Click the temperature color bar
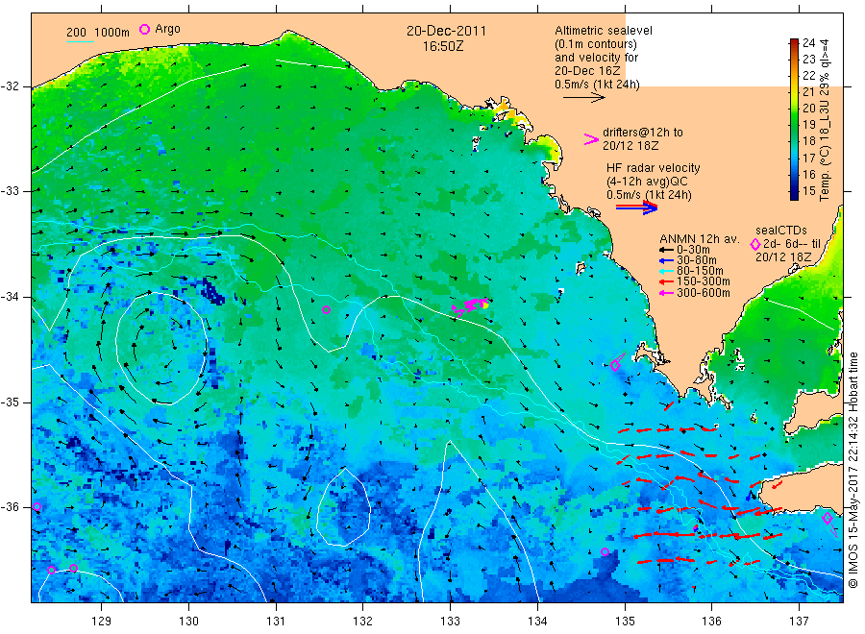The image size is (865, 634). click(794, 119)
